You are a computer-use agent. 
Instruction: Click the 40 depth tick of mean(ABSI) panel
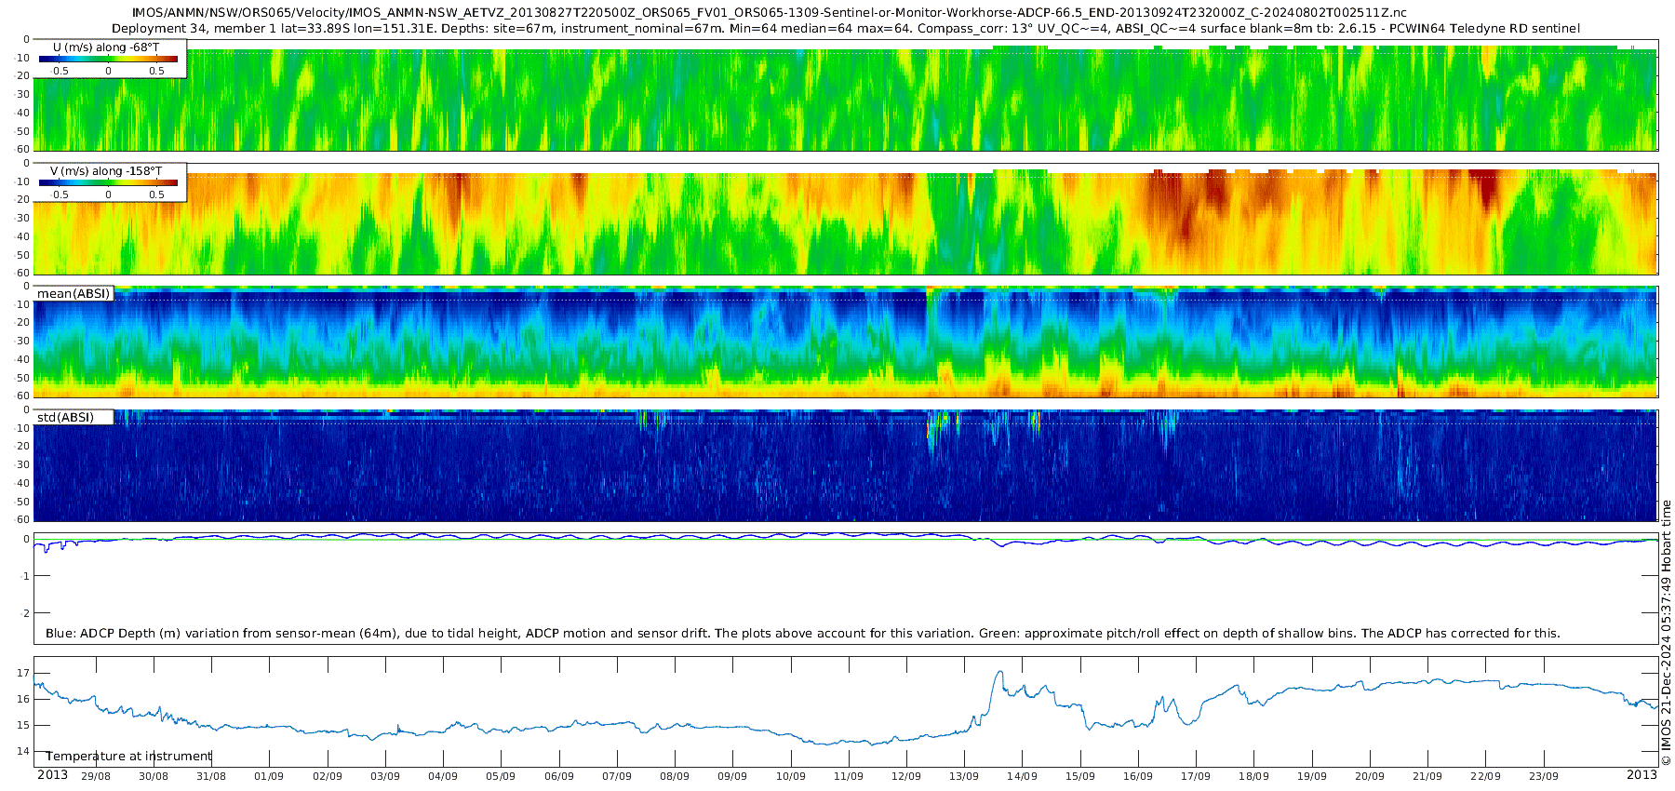23,360
